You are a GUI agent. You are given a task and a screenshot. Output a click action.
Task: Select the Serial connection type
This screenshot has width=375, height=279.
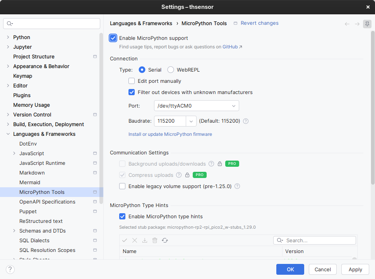click(x=142, y=70)
